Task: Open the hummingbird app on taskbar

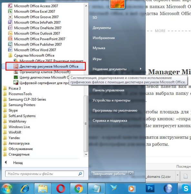Action: tap(114, 188)
